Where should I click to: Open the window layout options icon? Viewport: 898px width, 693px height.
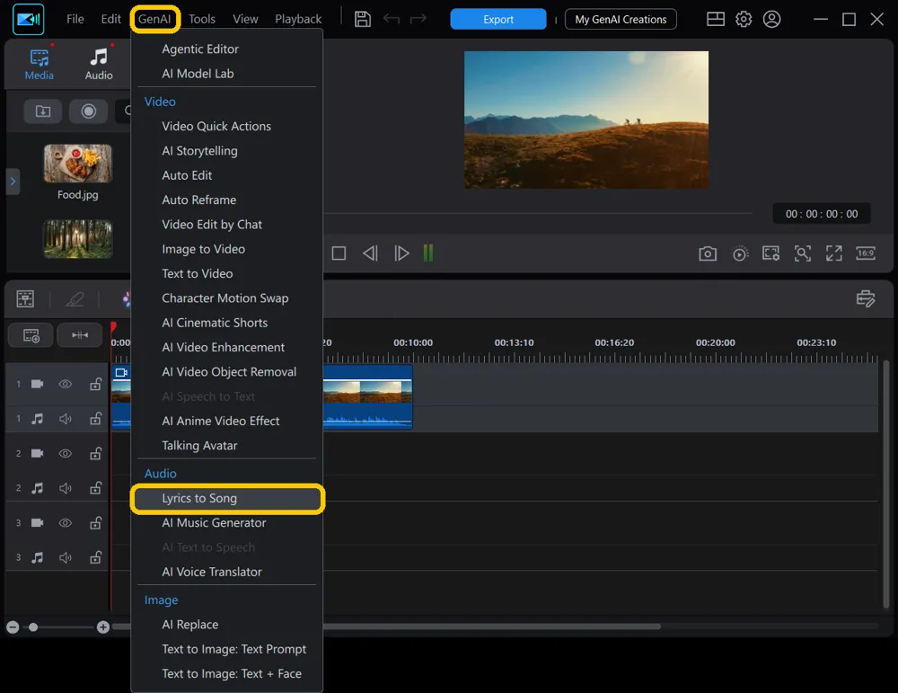click(x=716, y=19)
